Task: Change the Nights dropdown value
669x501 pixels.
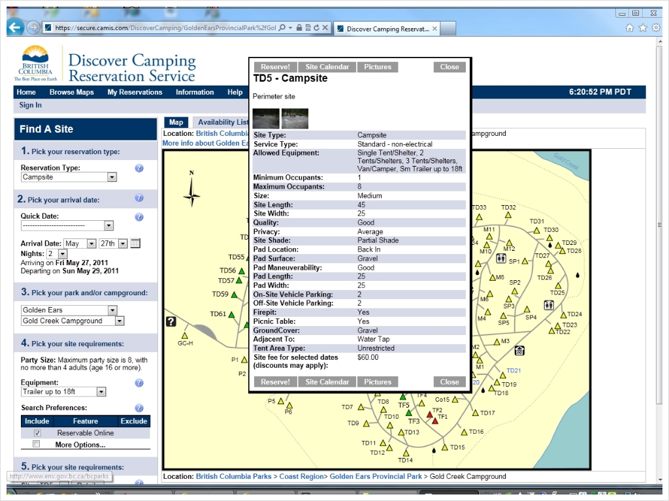Action: pyautogui.click(x=62, y=253)
